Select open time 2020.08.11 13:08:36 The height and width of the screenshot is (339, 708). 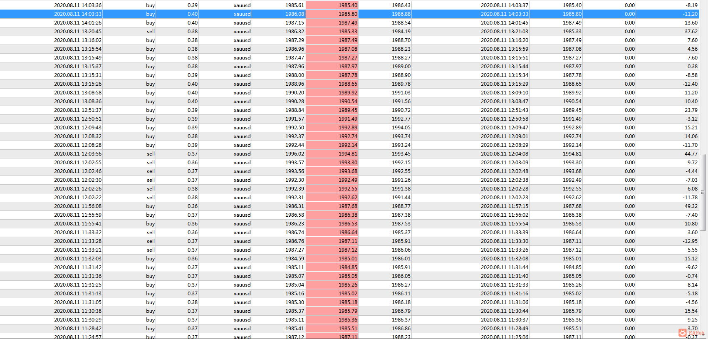pos(78,101)
